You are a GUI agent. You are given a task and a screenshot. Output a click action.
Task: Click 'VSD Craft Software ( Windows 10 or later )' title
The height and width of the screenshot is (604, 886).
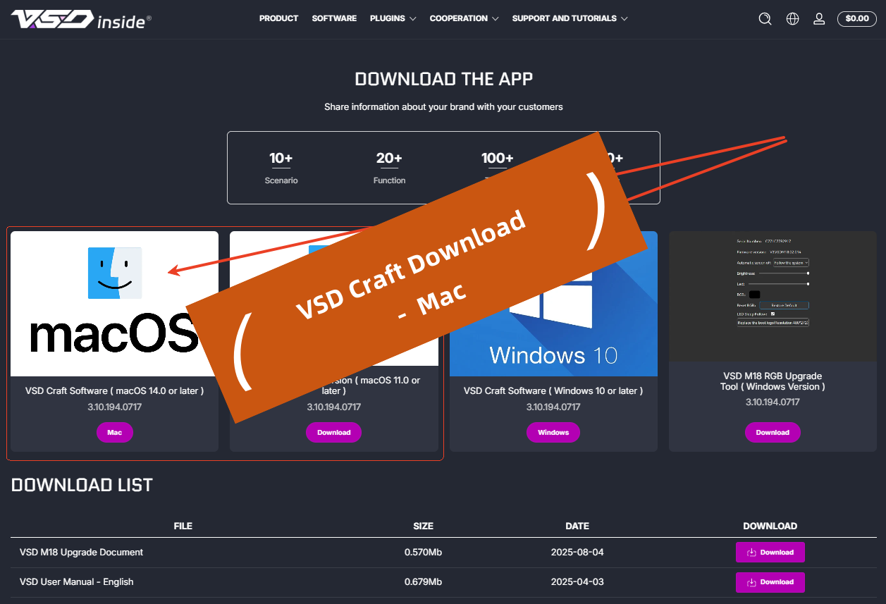pyautogui.click(x=553, y=390)
